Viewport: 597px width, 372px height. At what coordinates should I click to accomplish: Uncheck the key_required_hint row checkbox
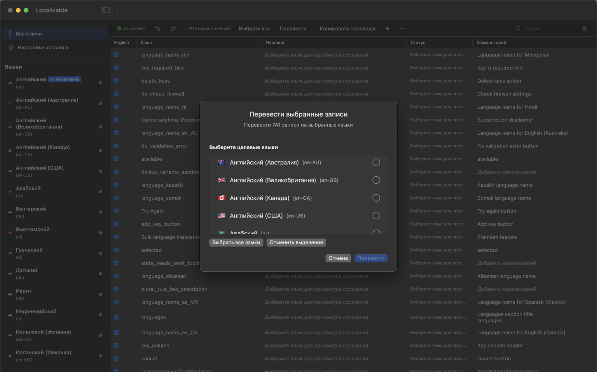click(x=116, y=68)
